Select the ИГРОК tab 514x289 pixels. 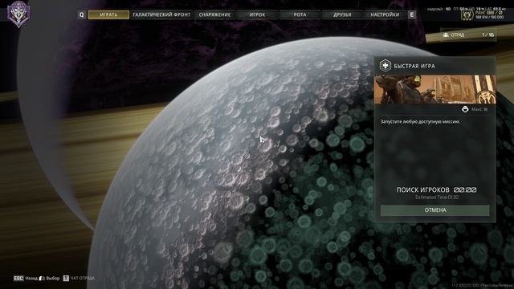coord(257,14)
